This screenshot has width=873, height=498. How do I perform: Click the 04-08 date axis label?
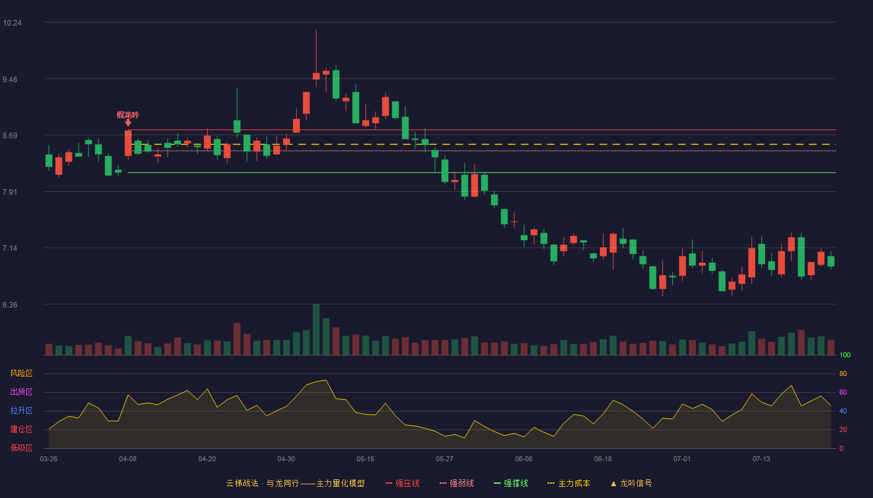click(128, 459)
